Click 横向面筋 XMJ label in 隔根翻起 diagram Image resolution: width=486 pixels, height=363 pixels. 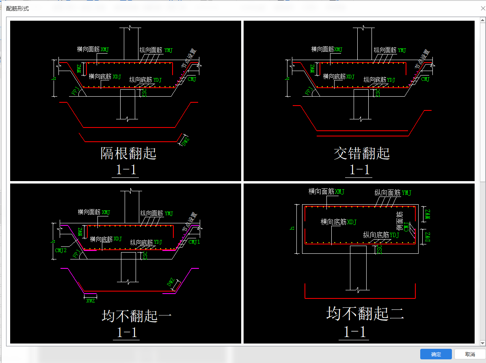coord(93,49)
